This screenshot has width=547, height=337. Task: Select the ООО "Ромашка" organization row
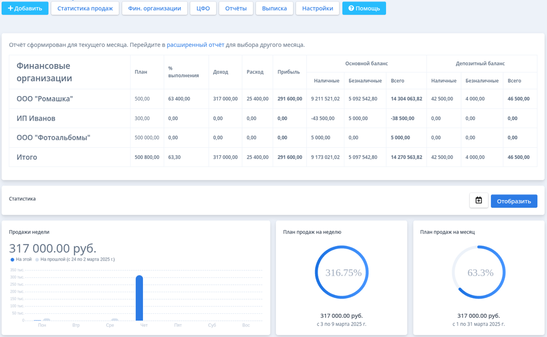click(x=45, y=99)
